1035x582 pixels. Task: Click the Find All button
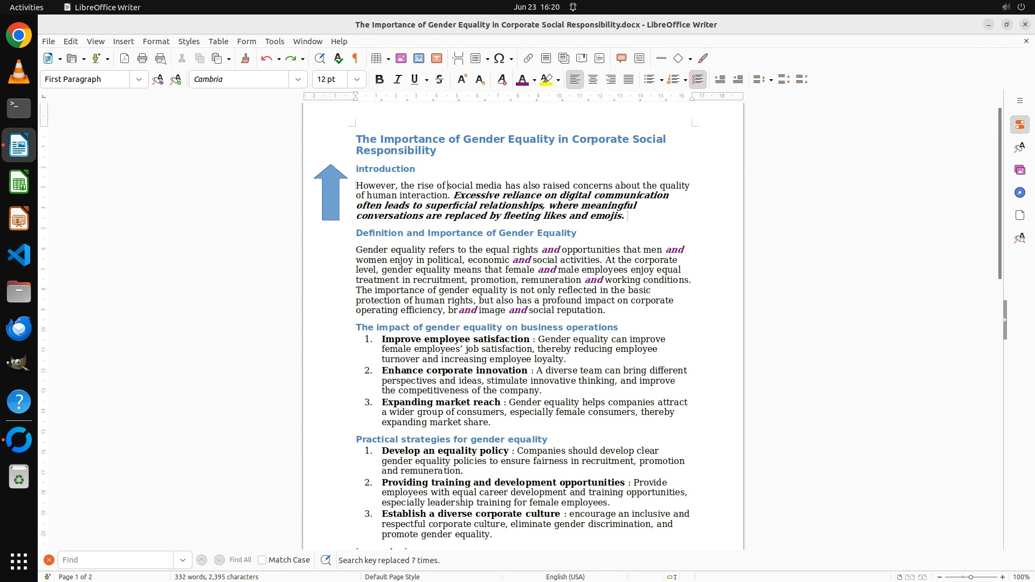[x=240, y=560]
